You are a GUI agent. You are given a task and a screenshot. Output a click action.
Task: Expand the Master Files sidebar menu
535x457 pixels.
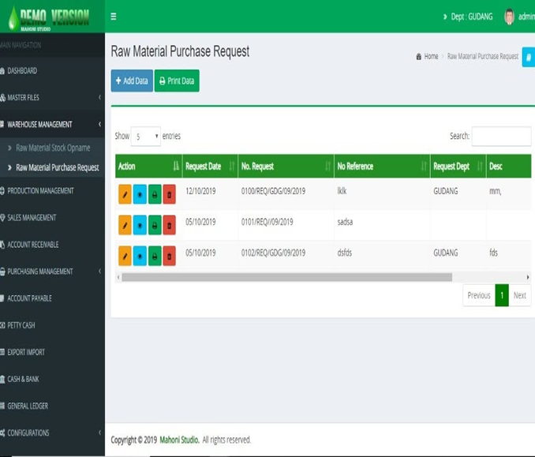tap(52, 98)
